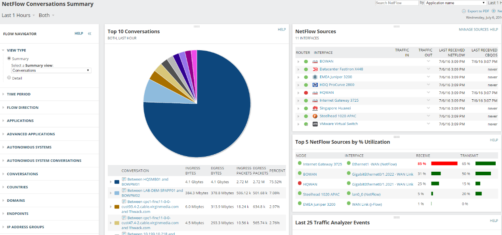Click the Huawei logo beside Singapore Huawei
The image size is (502, 235).
tap(315, 108)
